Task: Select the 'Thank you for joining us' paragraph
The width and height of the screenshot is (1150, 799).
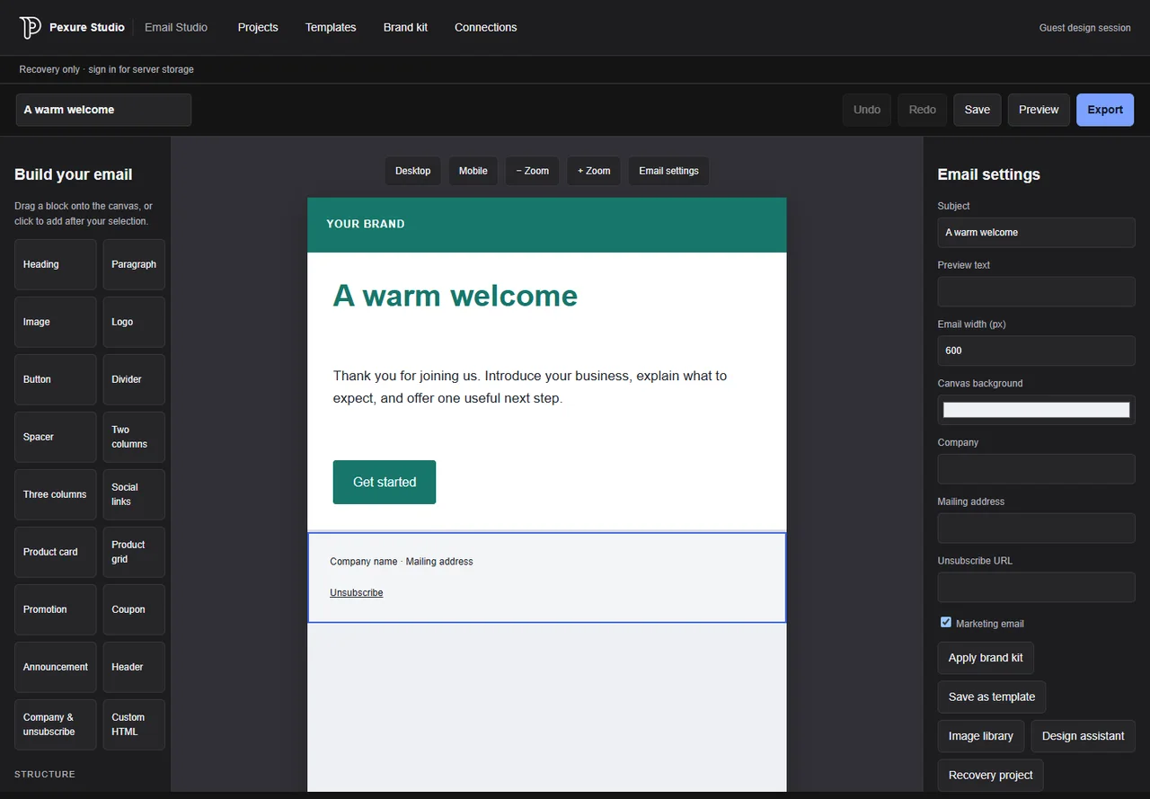Action: 530,386
